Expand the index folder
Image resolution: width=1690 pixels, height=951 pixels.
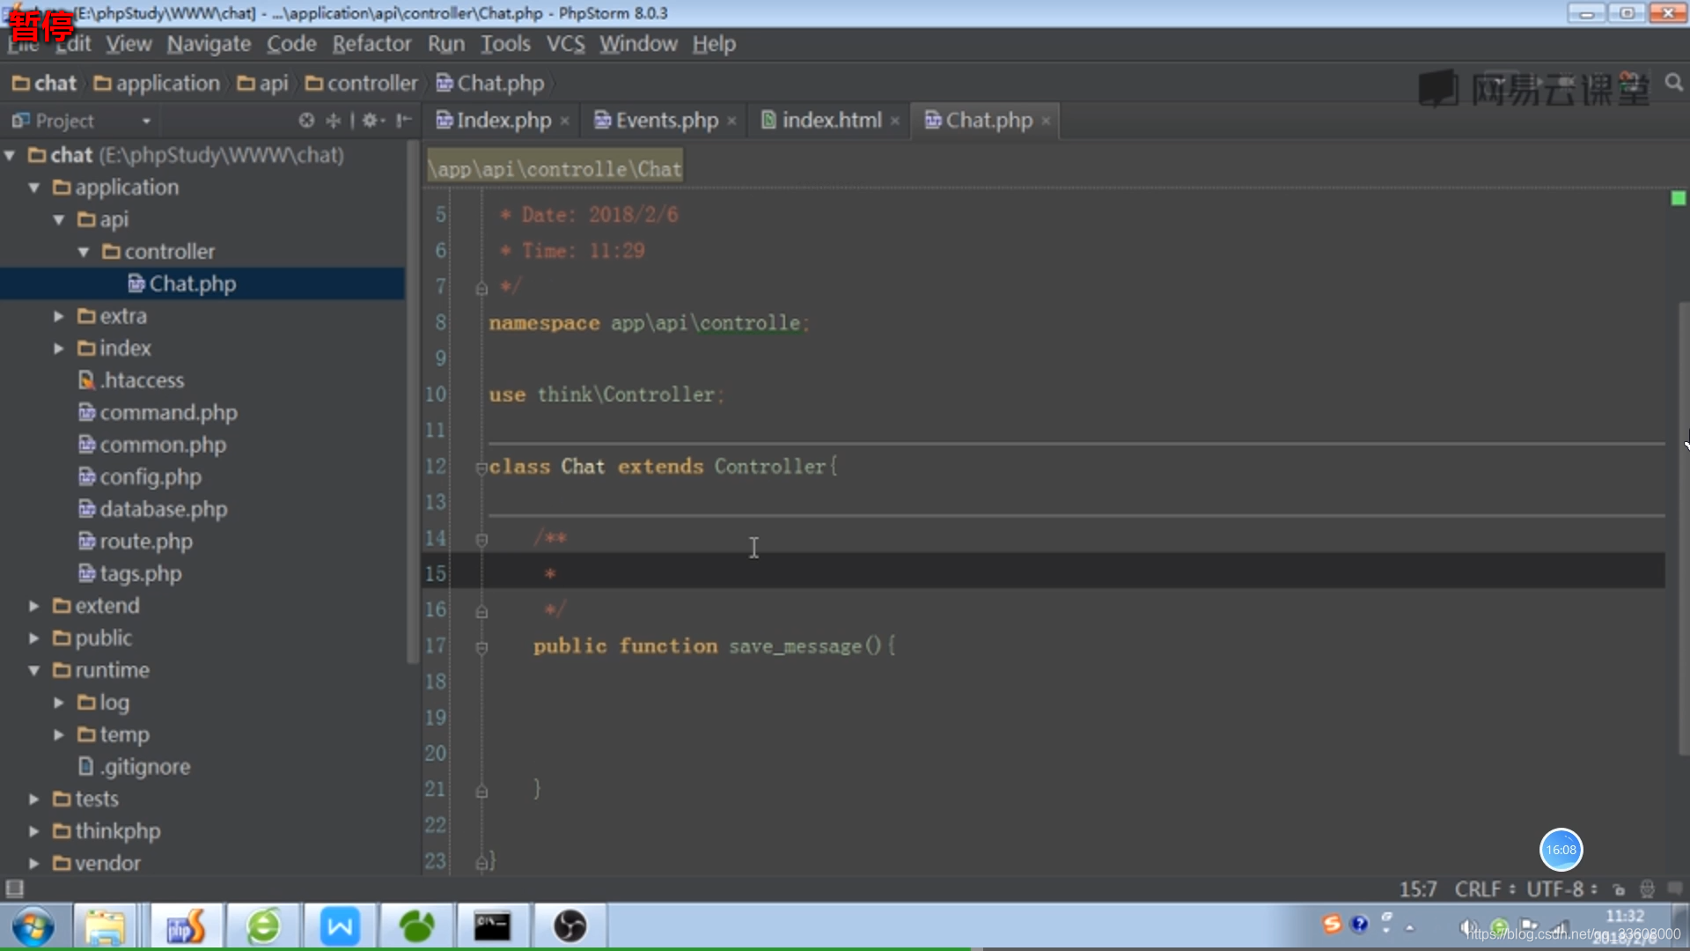click(58, 347)
